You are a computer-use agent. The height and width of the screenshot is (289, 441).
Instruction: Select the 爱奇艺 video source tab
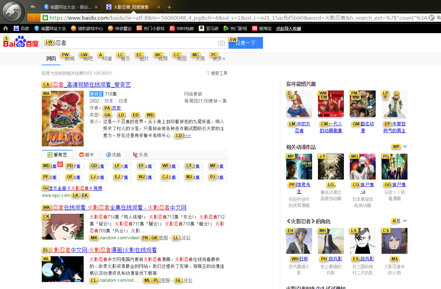(x=57, y=155)
